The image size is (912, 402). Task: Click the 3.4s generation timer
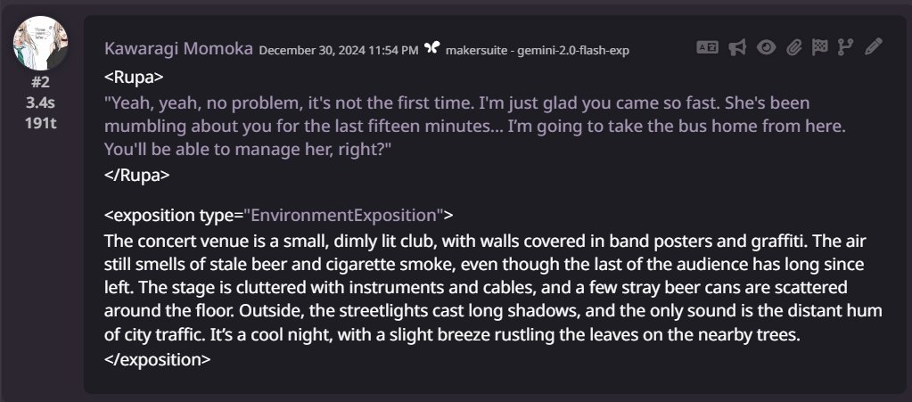pyautogui.click(x=41, y=103)
